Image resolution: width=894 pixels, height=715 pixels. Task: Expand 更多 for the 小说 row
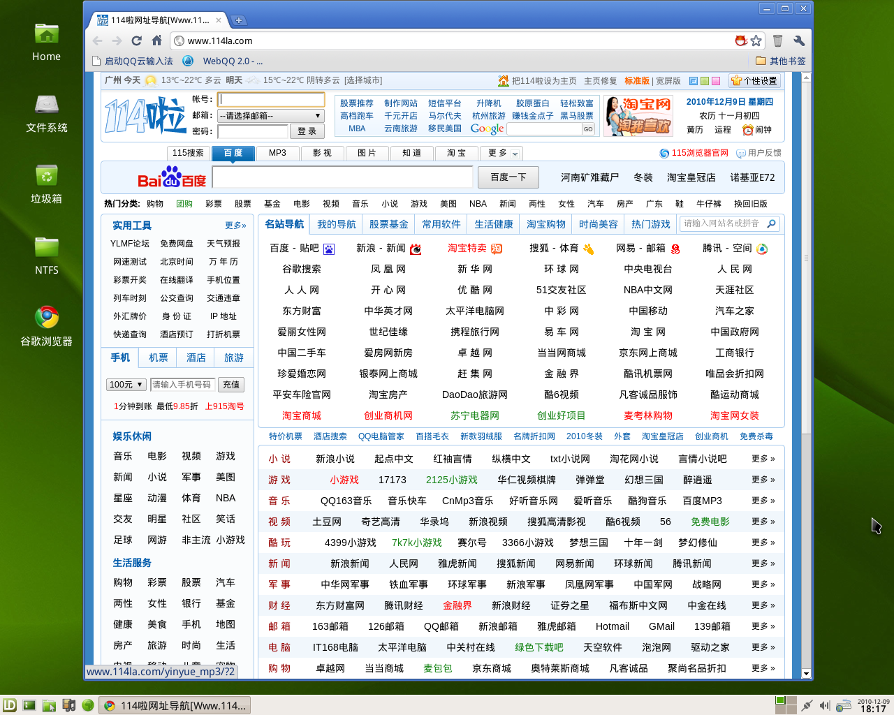click(763, 459)
